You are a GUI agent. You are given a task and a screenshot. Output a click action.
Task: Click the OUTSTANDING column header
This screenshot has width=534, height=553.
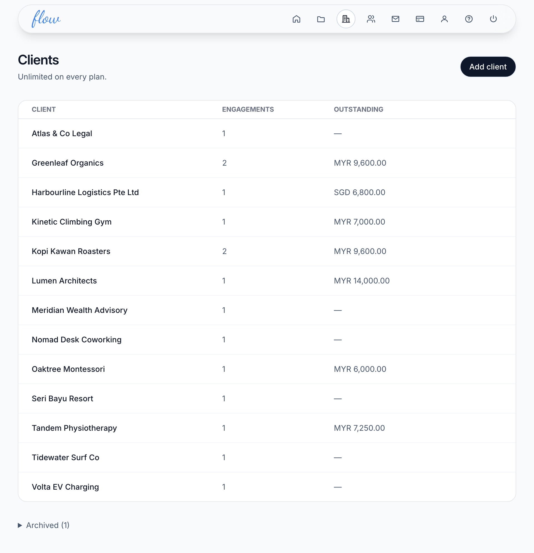tap(359, 109)
